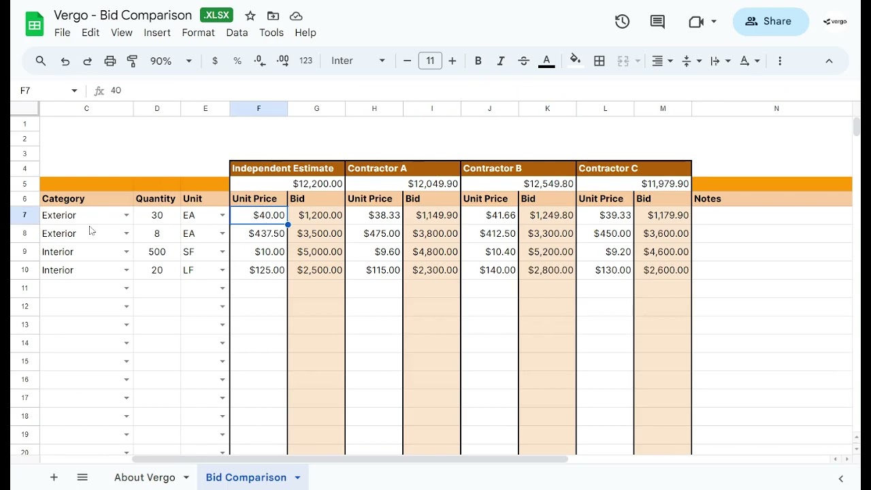Activate the paint format tool
Viewport: 871px width, 490px height.
pos(133,61)
